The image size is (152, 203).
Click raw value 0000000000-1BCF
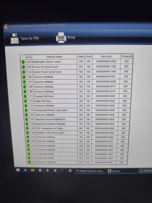point(104,158)
